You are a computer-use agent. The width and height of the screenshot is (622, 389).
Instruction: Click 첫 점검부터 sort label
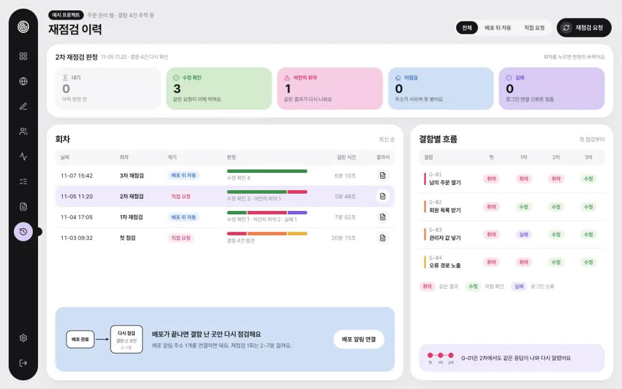coord(592,139)
